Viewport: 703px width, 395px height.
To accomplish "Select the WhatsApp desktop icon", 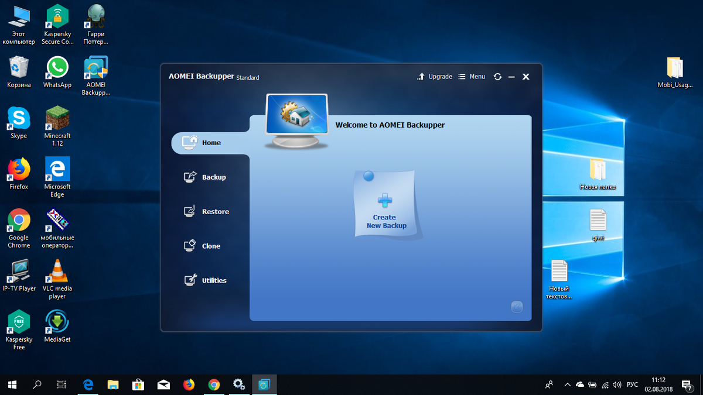I will [x=57, y=72].
